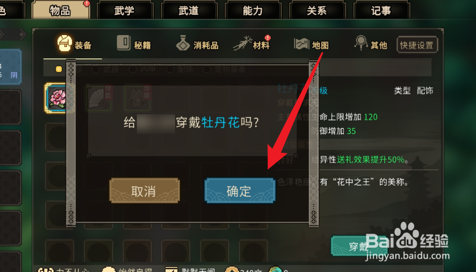Select the armor item marked 穿戴
The image size is (476, 272).
(x=137, y=98)
